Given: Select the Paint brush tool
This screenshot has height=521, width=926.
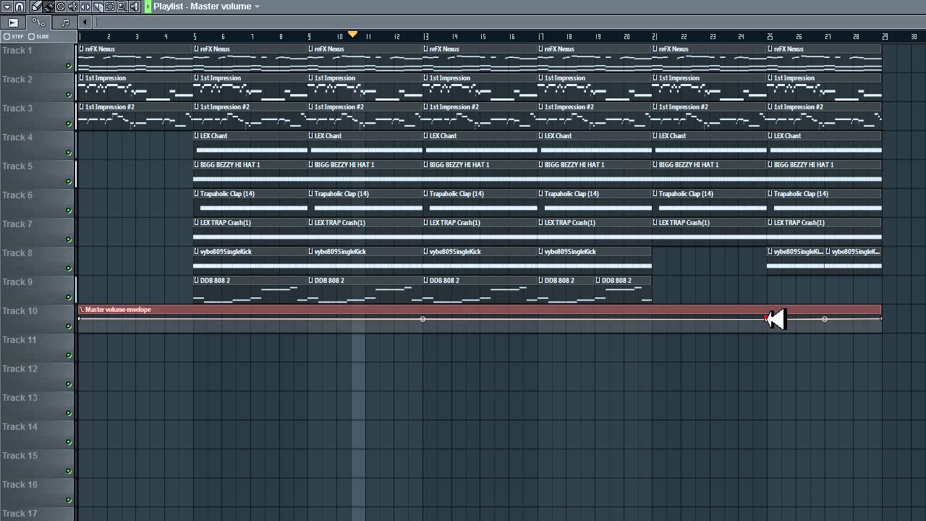Looking at the screenshot, I should 48,7.
